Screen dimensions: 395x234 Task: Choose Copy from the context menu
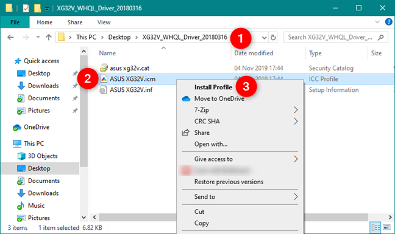[202, 223]
